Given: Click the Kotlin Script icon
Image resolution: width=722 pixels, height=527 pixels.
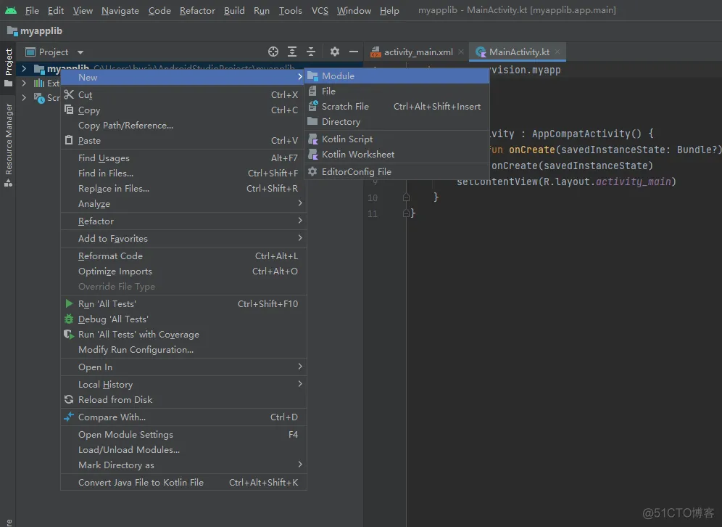Looking at the screenshot, I should [x=312, y=139].
